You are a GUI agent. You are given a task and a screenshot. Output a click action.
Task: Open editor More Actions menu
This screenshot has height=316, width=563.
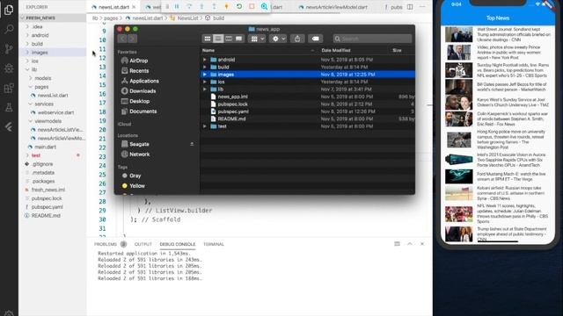click(x=422, y=7)
